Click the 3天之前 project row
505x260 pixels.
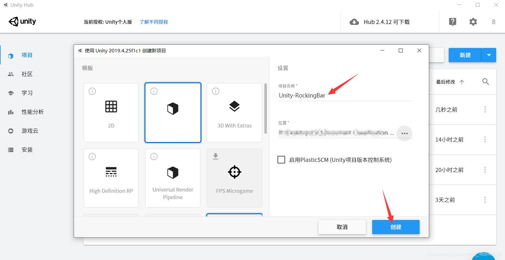(x=463, y=200)
